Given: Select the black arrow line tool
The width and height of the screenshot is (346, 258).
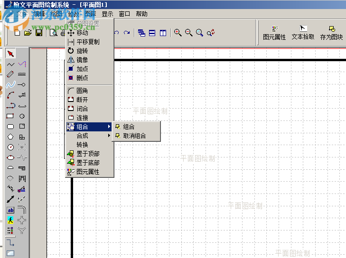Looking at the screenshot, I should tap(10, 199).
